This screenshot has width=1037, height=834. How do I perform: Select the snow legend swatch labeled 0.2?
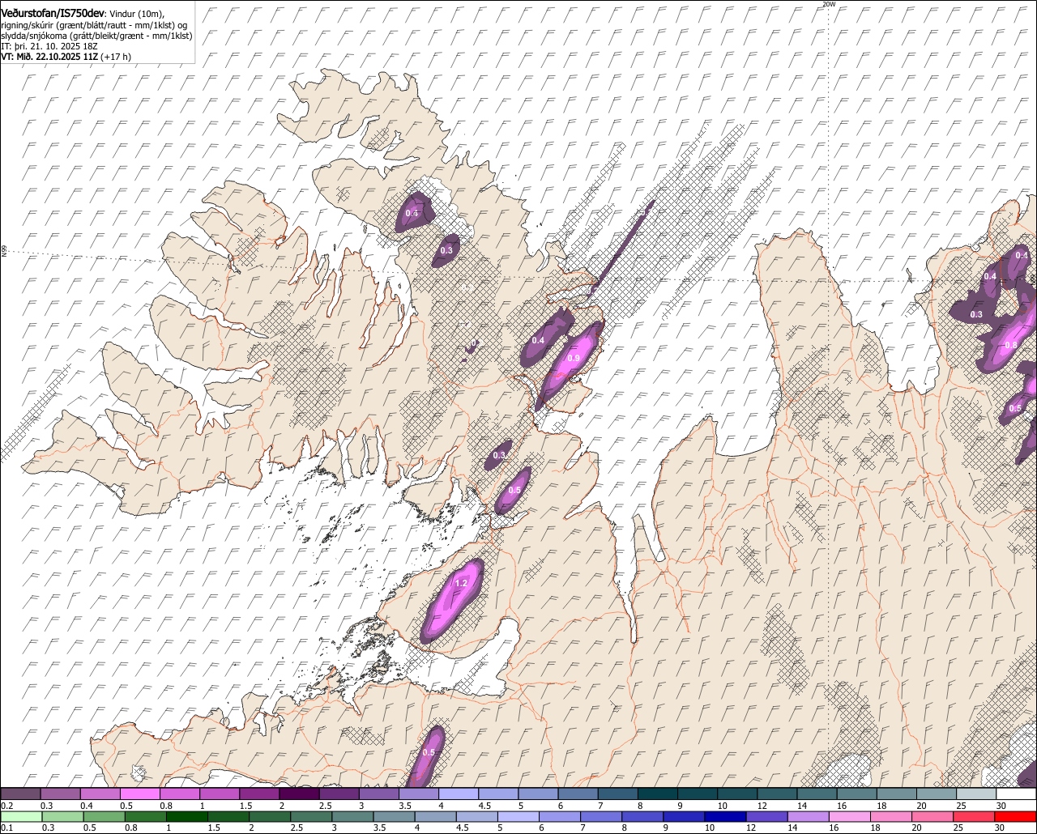tap(20, 794)
